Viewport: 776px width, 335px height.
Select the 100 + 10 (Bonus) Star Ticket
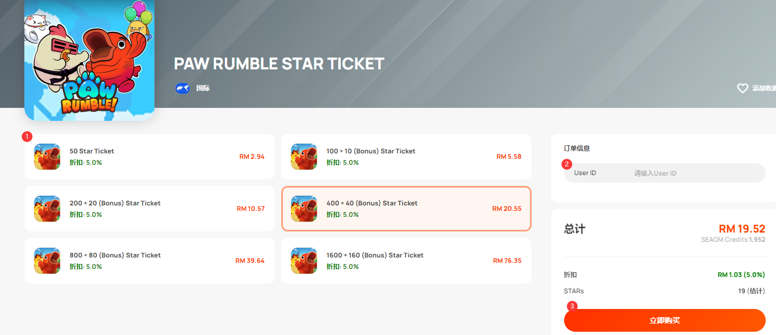point(406,157)
